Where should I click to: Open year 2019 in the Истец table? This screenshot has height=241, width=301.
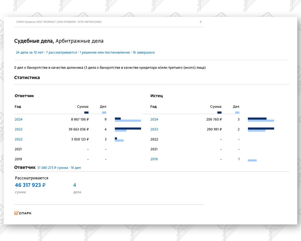click(x=154, y=159)
